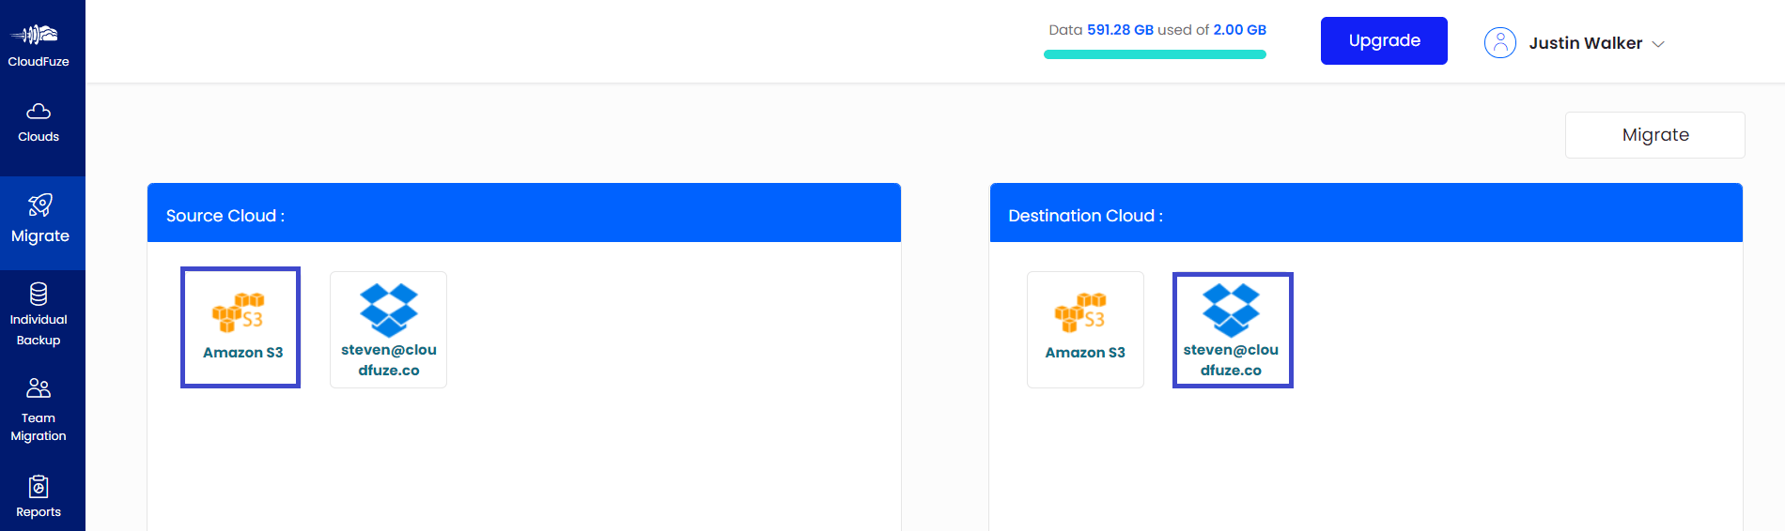Screen dimensions: 1785x531
Task: Click the user avatar icon
Action: (1500, 43)
